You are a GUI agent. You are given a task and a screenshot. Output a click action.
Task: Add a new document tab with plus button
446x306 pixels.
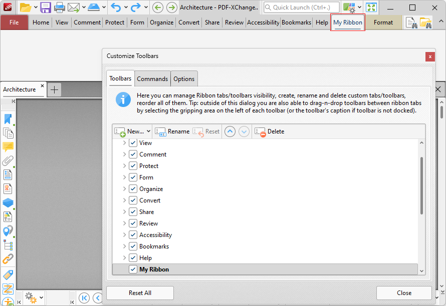coord(54,89)
